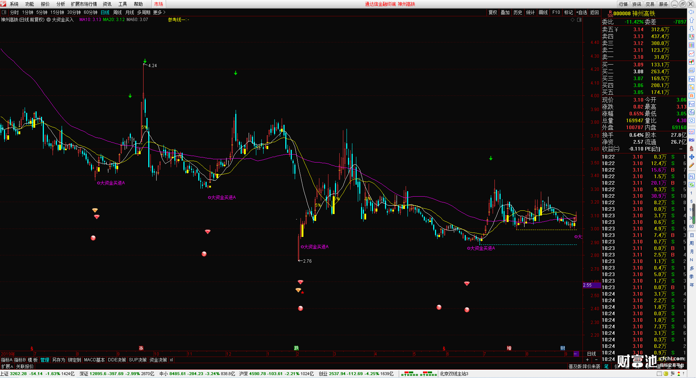
Task: Click the 跌 event marker on the timeline
Action: pyautogui.click(x=297, y=348)
